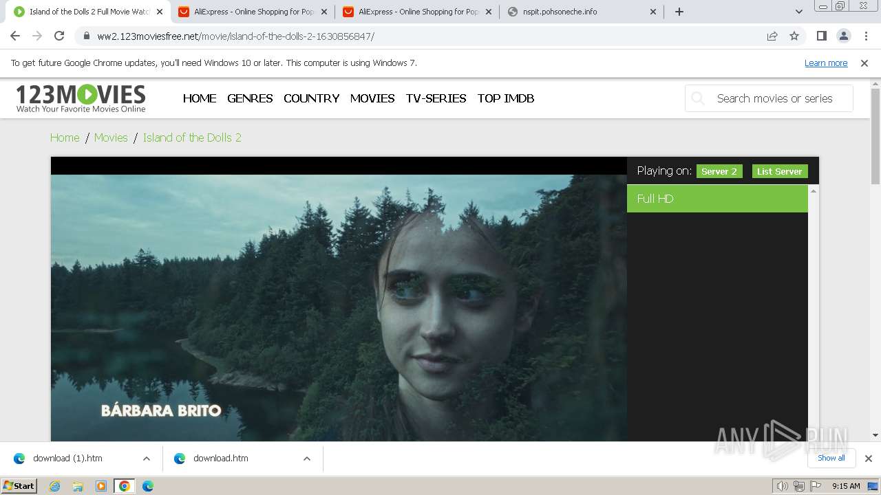This screenshot has height=495, width=881.
Task: Click Show all downloads button
Action: point(831,458)
